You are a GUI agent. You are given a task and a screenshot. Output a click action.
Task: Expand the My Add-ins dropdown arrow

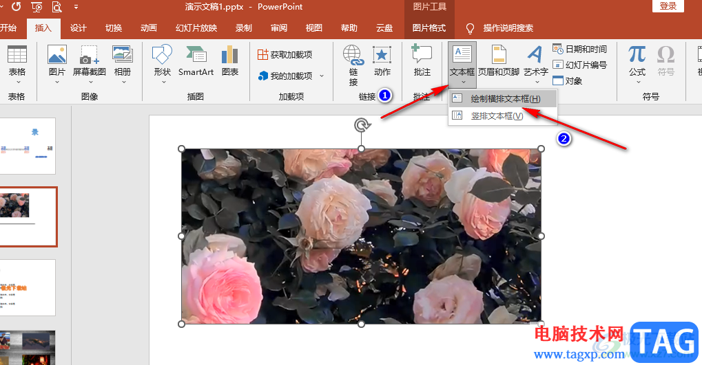click(322, 76)
